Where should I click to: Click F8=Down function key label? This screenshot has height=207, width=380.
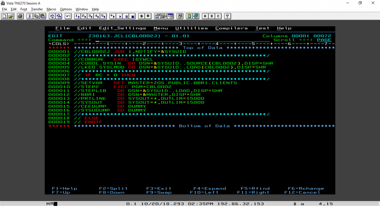click(112, 193)
